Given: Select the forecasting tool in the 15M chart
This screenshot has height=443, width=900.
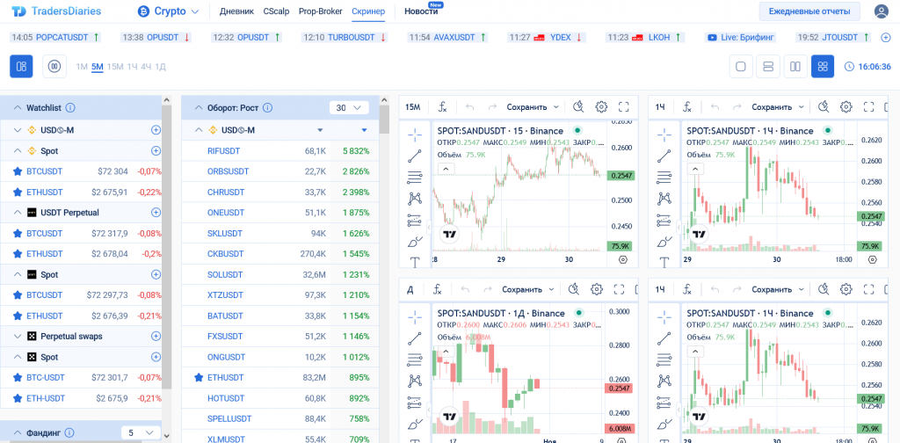Looking at the screenshot, I should pyautogui.click(x=415, y=221).
